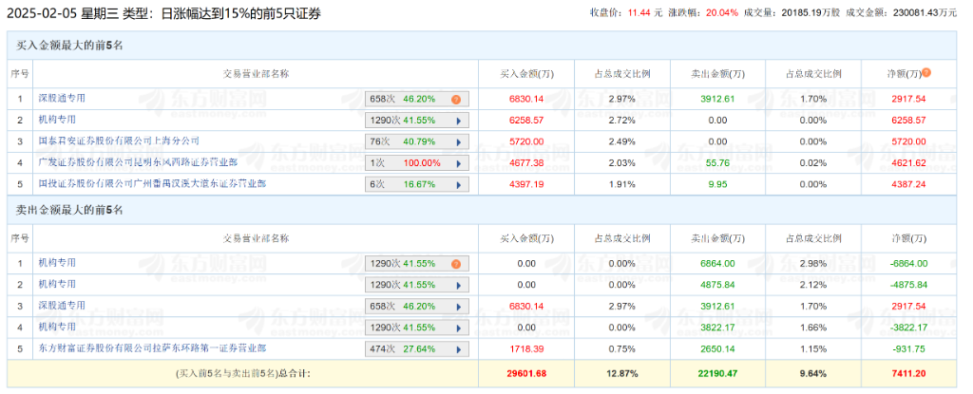
Task: Expand the 76次 40.79% stats box
Action: [417, 141]
